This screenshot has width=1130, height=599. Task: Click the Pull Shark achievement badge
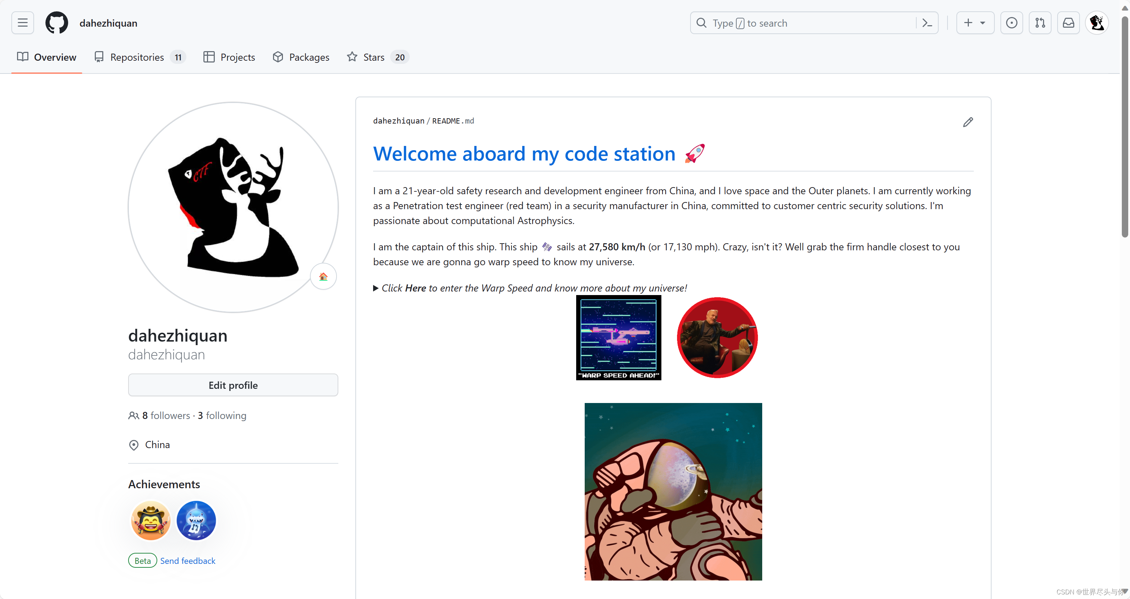click(x=196, y=520)
